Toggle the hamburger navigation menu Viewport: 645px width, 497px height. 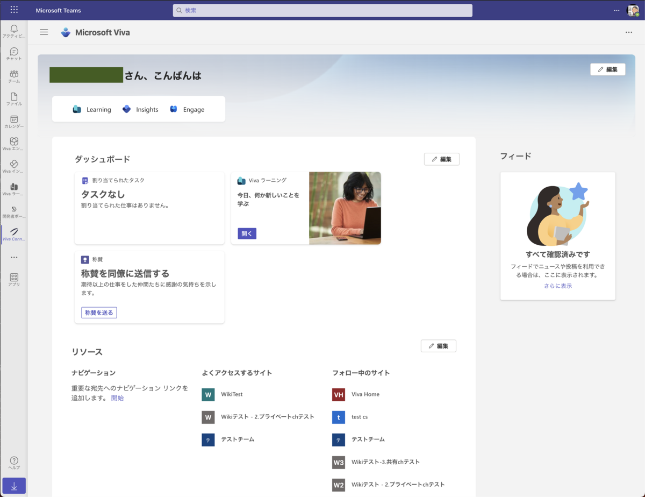[44, 32]
